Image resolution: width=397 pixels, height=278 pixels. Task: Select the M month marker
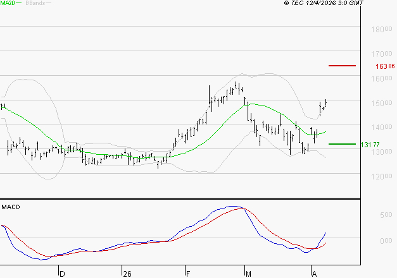click(x=249, y=274)
